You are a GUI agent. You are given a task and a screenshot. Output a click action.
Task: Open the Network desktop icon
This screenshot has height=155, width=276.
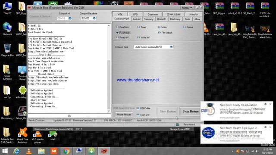[x=7, y=29]
